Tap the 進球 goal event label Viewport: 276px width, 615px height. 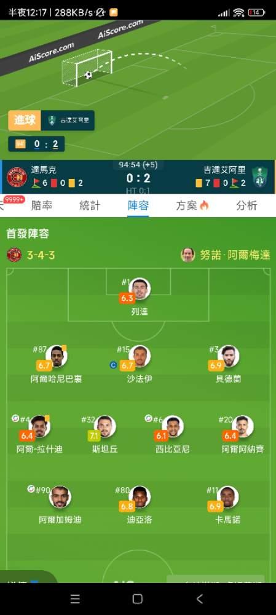pyautogui.click(x=25, y=121)
